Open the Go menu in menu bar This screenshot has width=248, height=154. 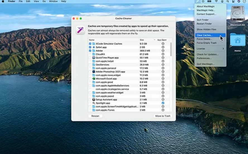pos(44,1)
